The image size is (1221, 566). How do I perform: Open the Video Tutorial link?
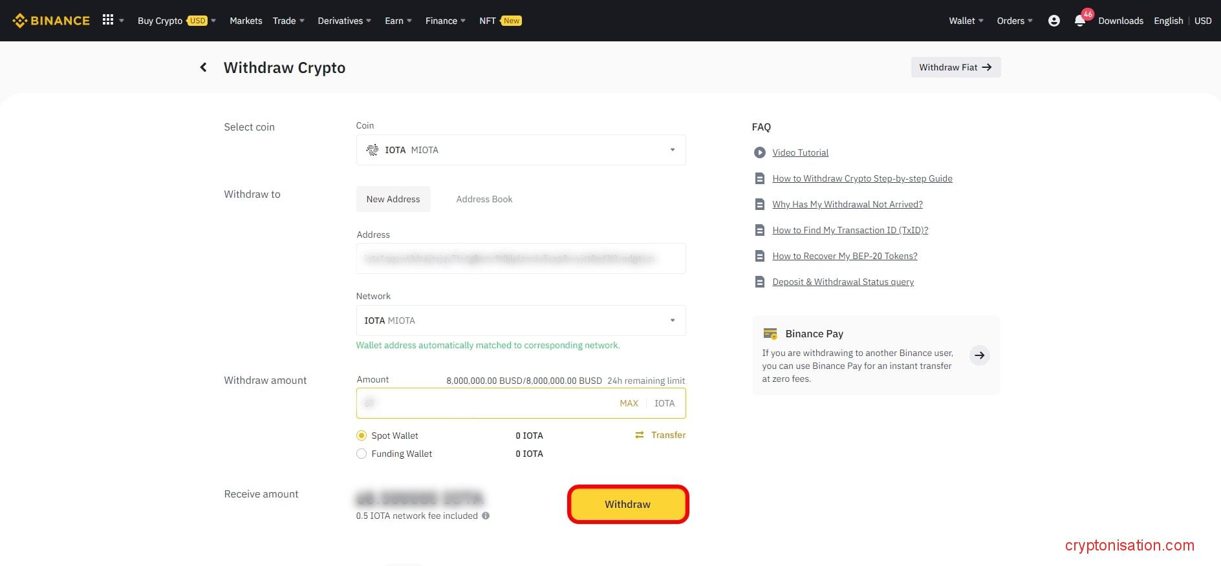[800, 152]
